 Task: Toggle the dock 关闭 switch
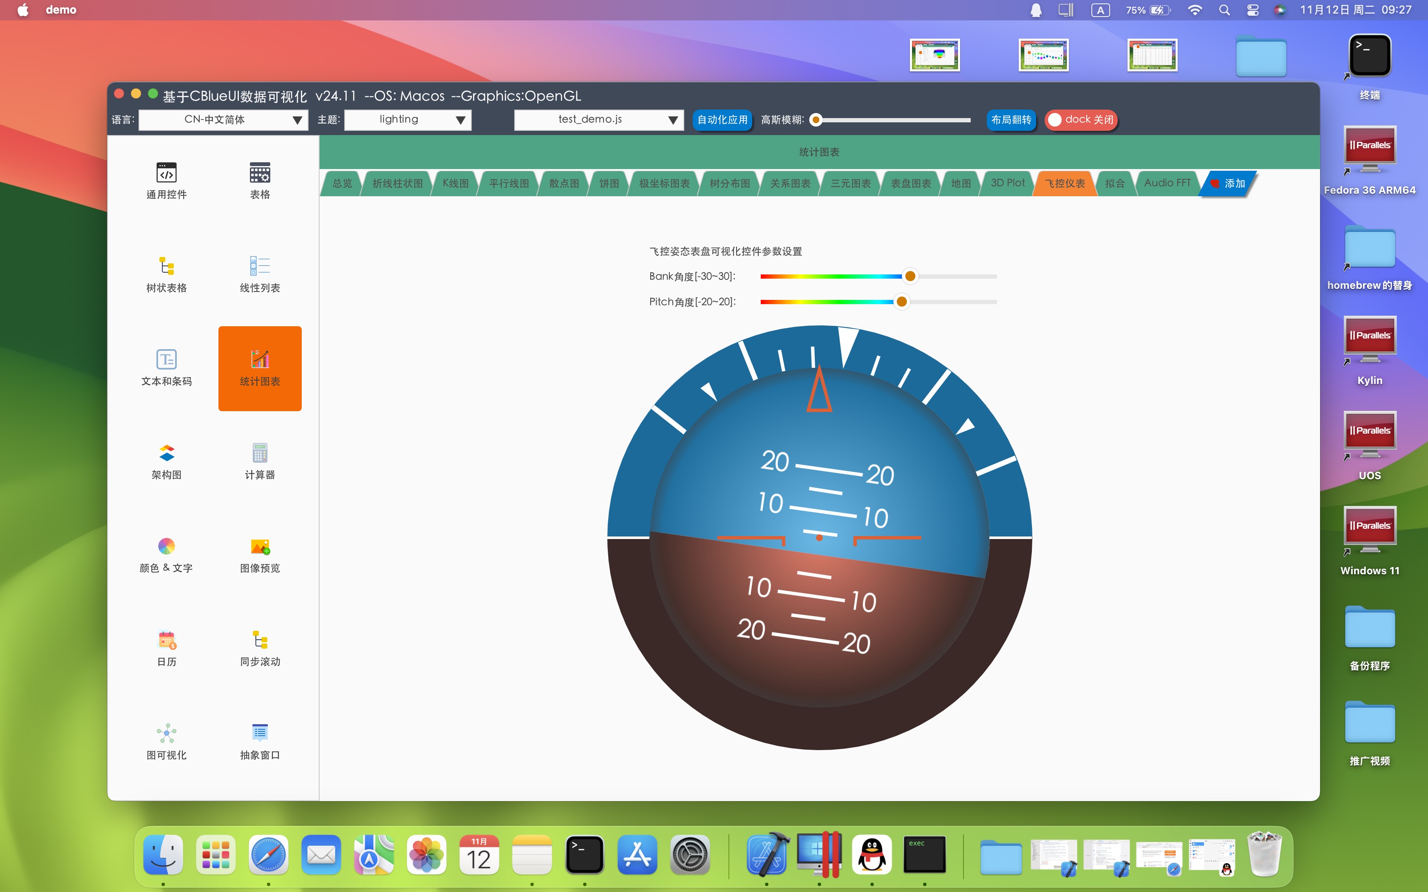pyautogui.click(x=1081, y=120)
